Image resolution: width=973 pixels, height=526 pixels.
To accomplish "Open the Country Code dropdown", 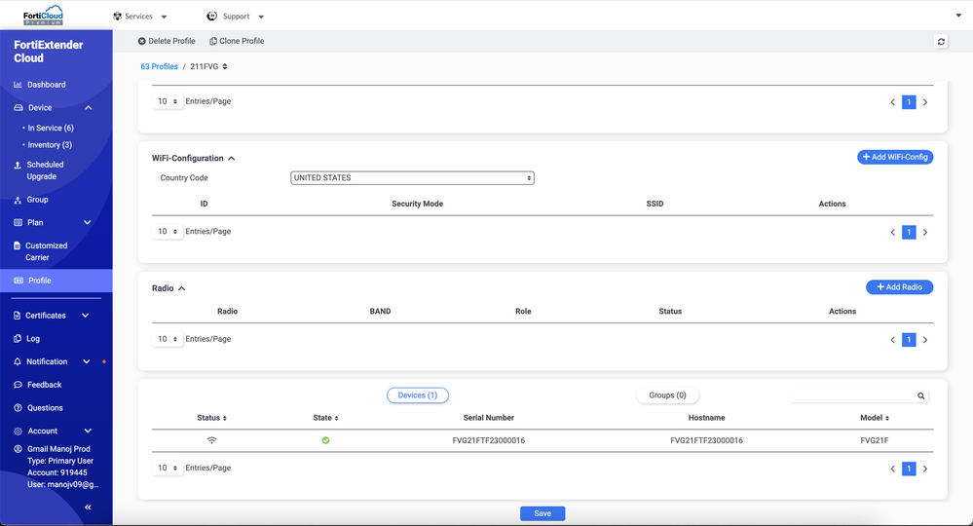I will (412, 178).
